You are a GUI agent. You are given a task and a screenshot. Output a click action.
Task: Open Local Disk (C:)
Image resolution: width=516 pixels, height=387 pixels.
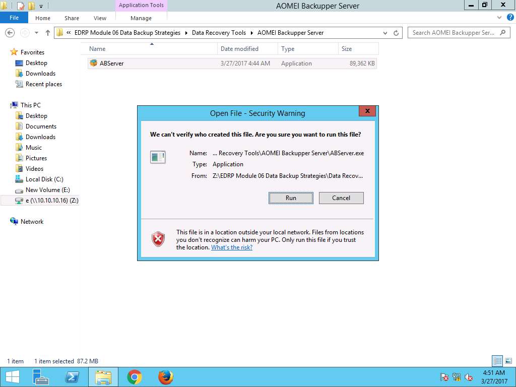point(44,179)
